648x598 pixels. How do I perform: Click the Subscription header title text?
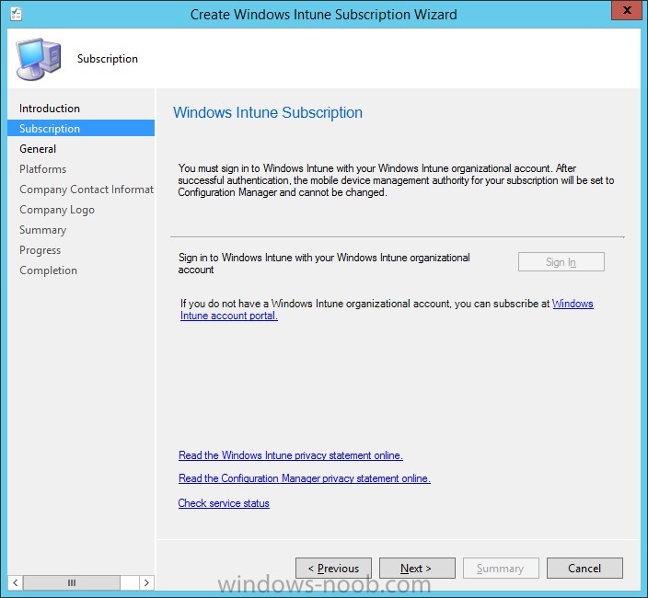108,59
